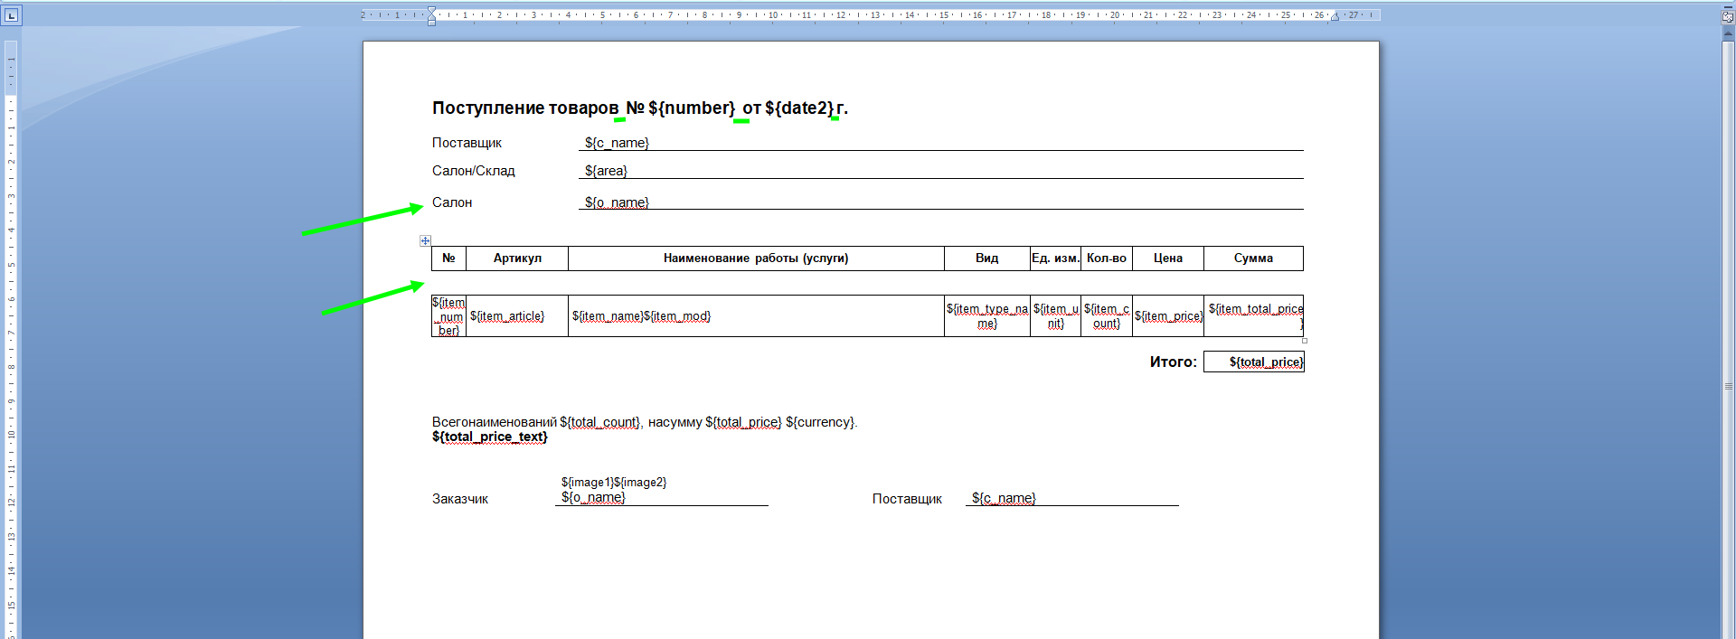1736x639 pixels.
Task: Click the table move handle icon
Action: 425,240
